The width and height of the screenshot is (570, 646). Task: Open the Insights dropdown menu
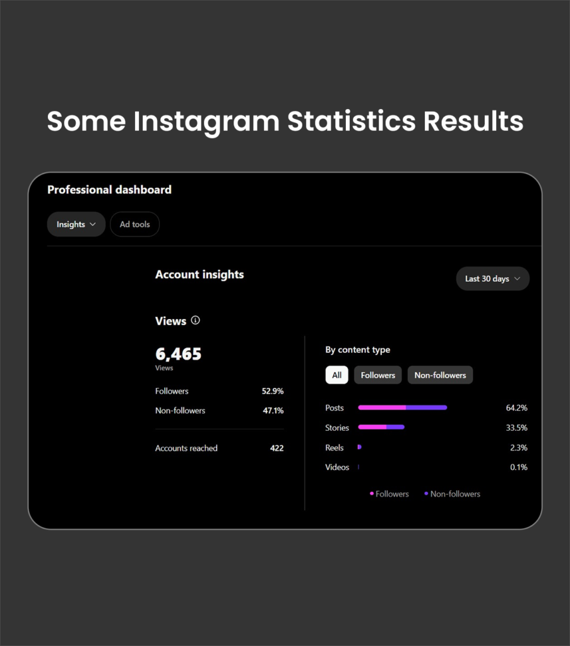pos(76,225)
